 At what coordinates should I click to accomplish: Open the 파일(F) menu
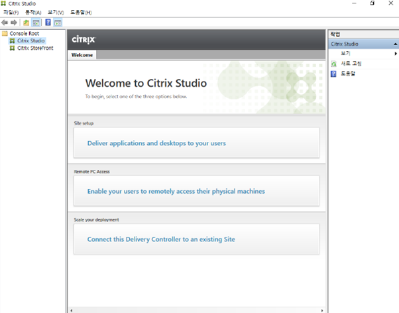coord(11,12)
